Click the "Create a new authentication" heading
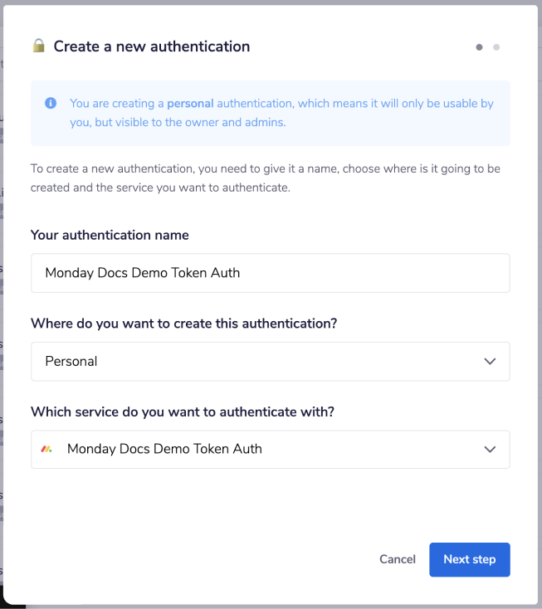542x609 pixels. pos(152,46)
